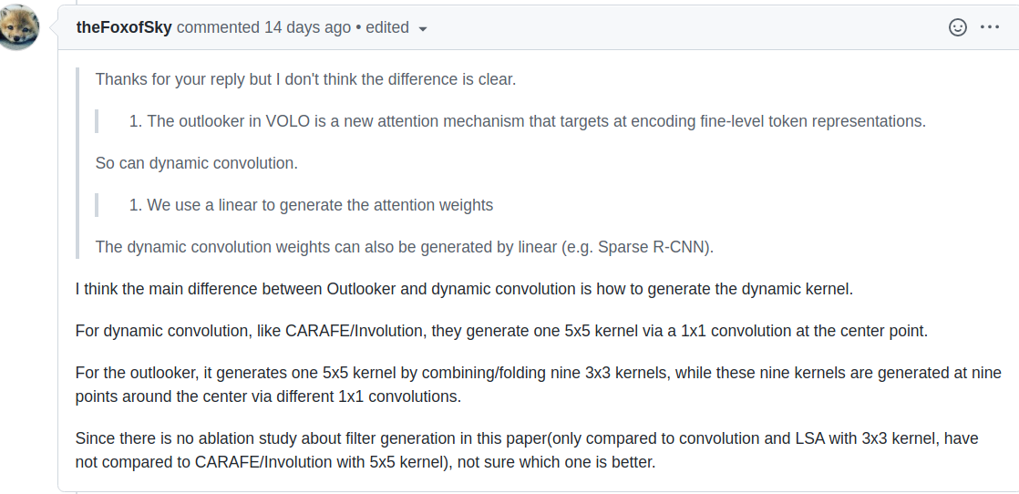The image size is (1019, 494).
Task: Click the paragraph starting "Since there is no ablation"
Action: click(527, 450)
